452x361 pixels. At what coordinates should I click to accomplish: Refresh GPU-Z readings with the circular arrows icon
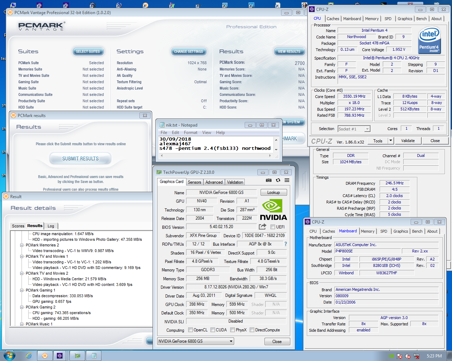(x=278, y=180)
